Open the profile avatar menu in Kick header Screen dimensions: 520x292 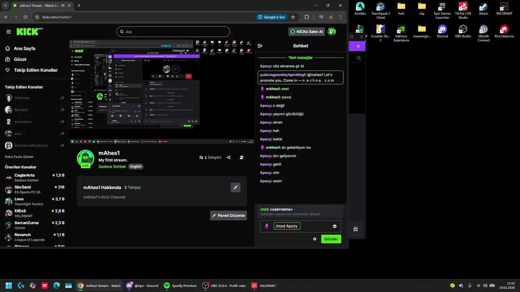[332, 32]
